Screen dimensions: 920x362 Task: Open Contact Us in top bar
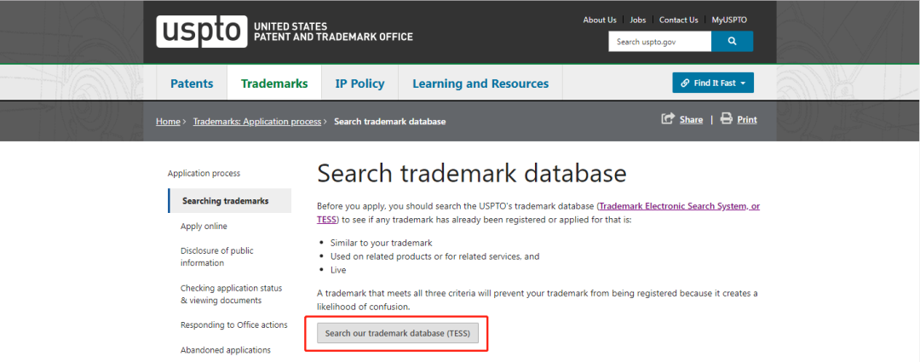point(678,20)
